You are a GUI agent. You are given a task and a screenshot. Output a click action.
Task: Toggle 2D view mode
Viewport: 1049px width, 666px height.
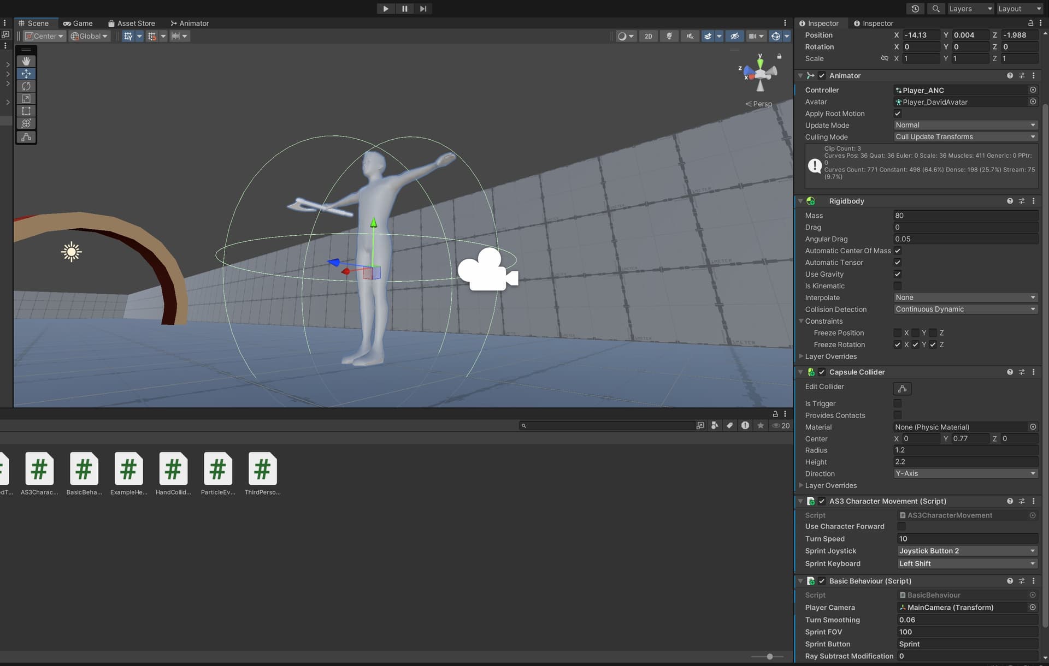pos(649,36)
